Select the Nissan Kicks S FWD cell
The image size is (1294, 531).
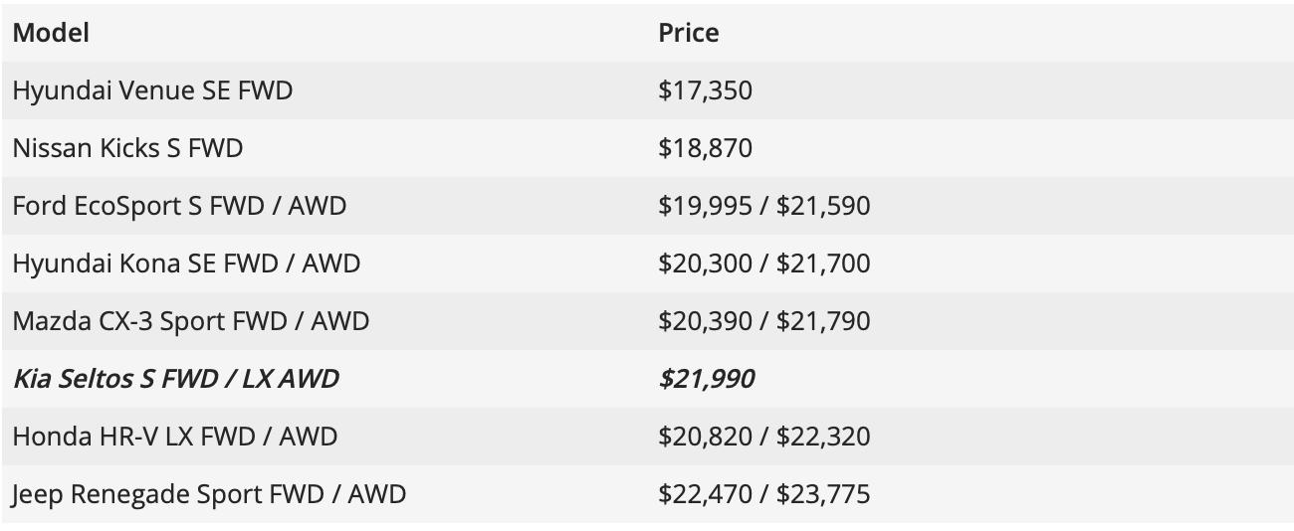pos(127,148)
